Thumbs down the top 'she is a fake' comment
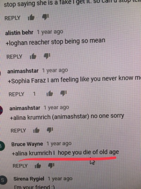This screenshot has width=141, height=189. coord(45,17)
